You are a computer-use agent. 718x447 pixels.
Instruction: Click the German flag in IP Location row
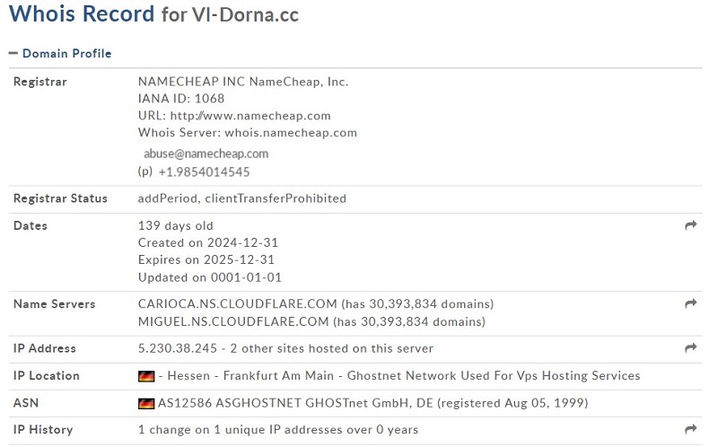click(x=146, y=376)
